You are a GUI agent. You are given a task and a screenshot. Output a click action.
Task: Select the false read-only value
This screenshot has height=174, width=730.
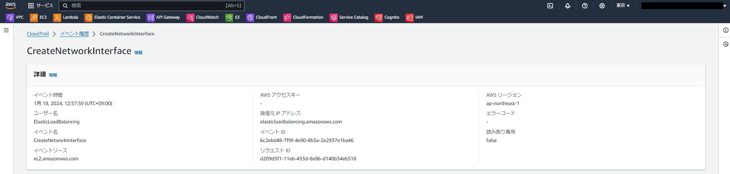coord(492,140)
